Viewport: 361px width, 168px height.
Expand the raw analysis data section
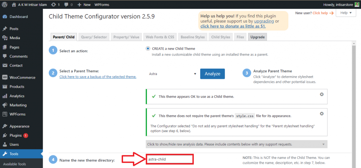pos(236,144)
